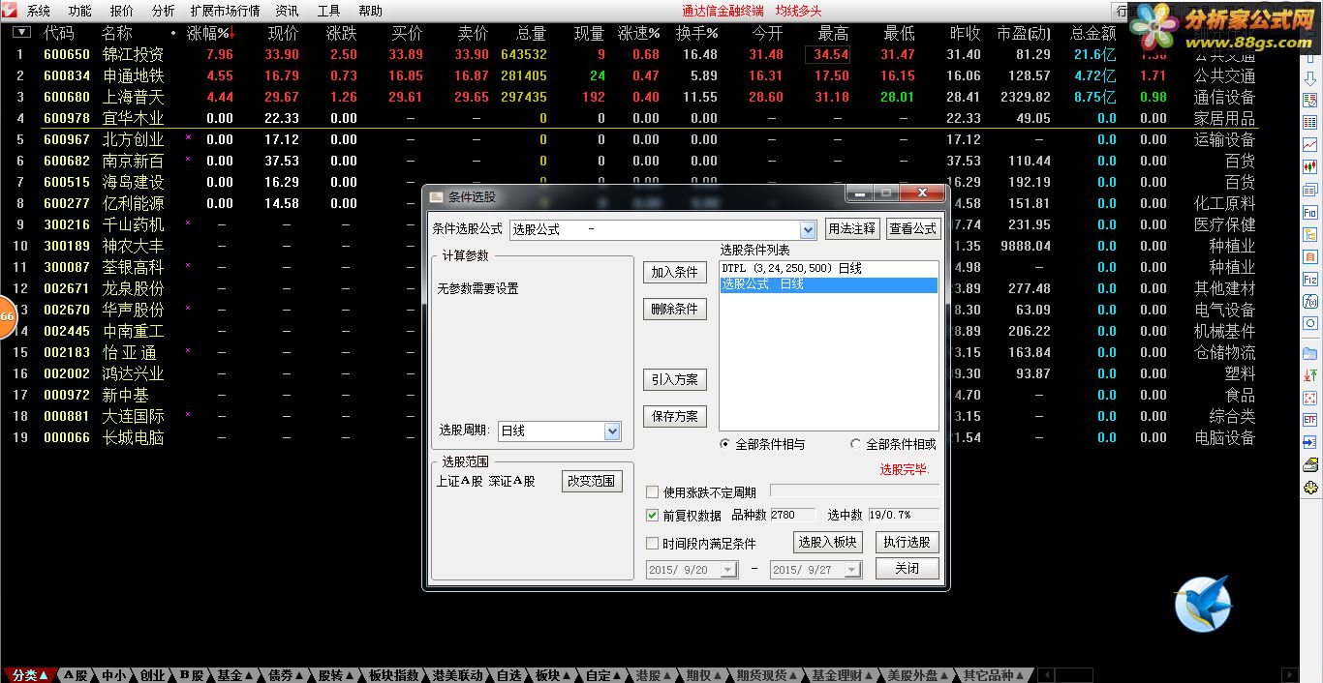Click the ETF icon in right sidebar
This screenshot has height=683, width=1323.
(1310, 421)
